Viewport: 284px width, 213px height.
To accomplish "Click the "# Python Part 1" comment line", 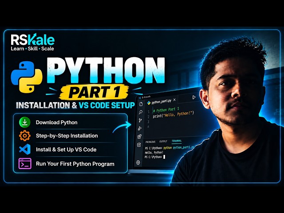I will click(x=166, y=110).
